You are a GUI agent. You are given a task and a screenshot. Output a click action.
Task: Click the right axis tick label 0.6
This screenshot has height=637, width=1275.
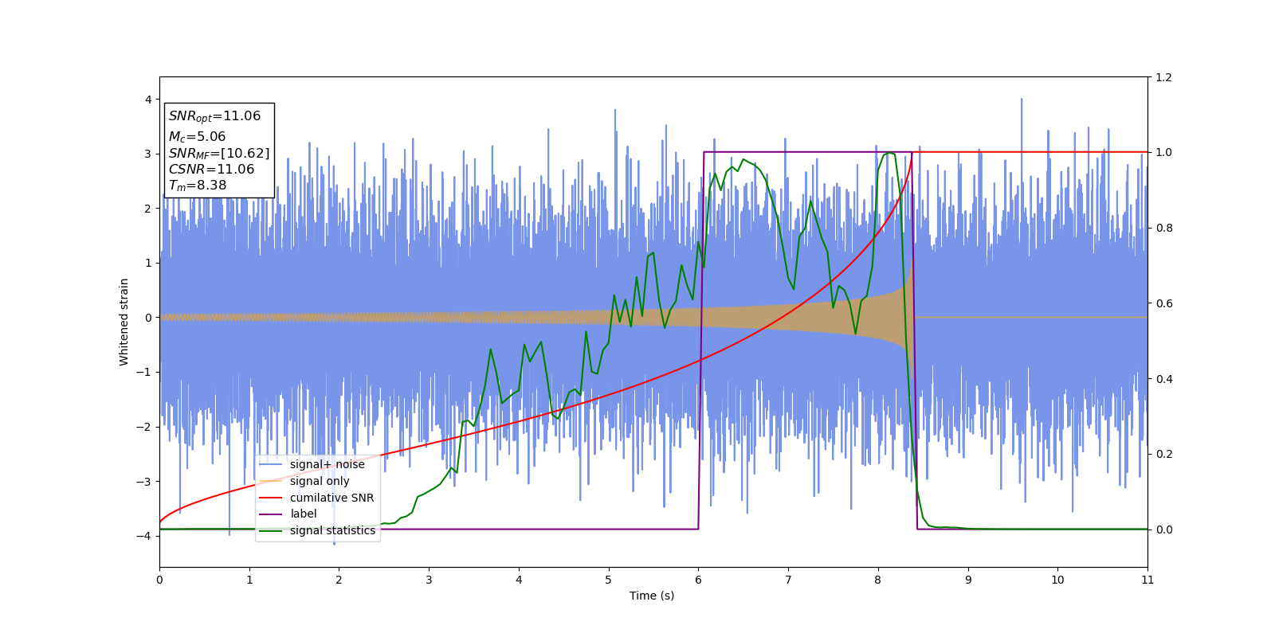1163,303
